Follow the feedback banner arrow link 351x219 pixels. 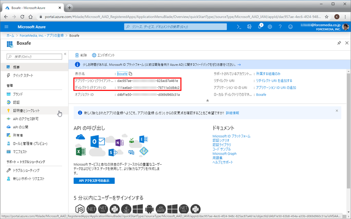click(239, 65)
